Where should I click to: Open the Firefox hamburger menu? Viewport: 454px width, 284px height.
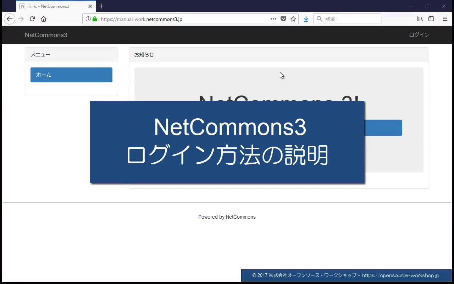coord(445,19)
